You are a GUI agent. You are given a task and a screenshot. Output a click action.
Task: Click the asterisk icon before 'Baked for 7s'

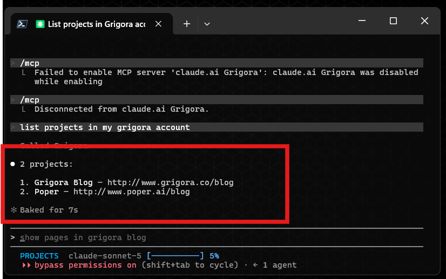[13, 210]
